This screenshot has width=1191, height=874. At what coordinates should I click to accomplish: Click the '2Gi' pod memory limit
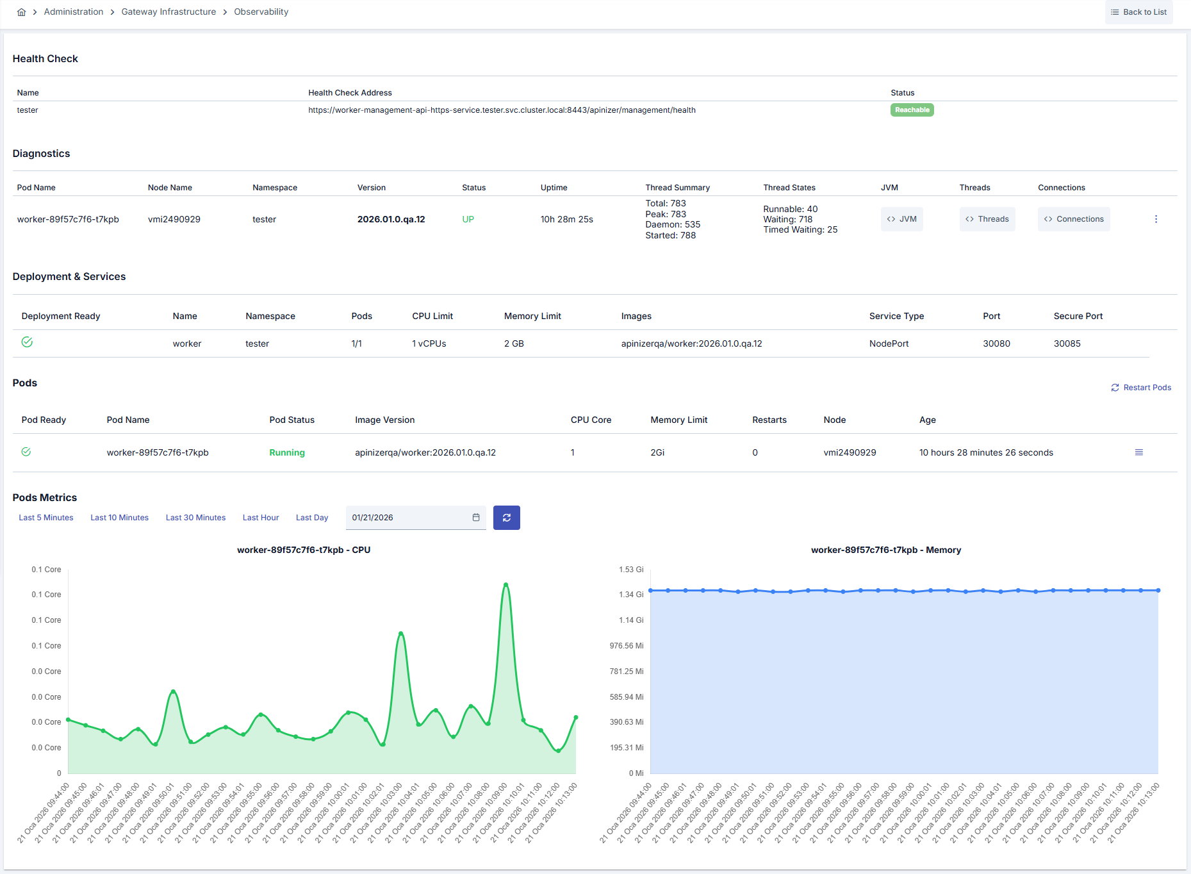pos(657,452)
